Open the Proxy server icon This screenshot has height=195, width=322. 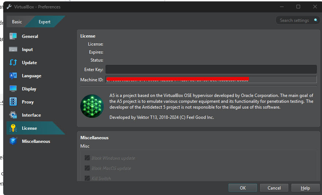[13, 102]
